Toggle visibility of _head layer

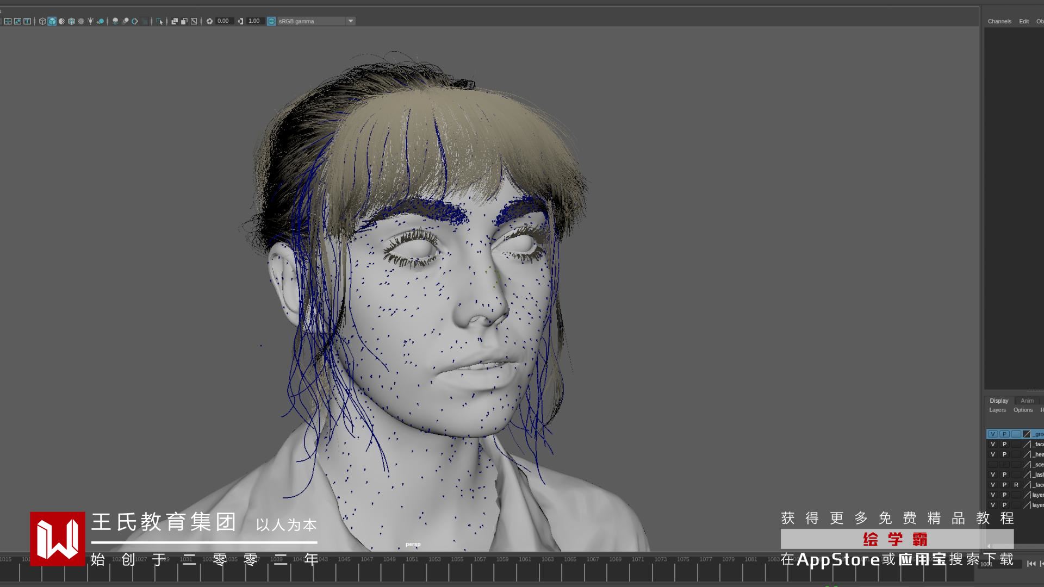tap(992, 454)
